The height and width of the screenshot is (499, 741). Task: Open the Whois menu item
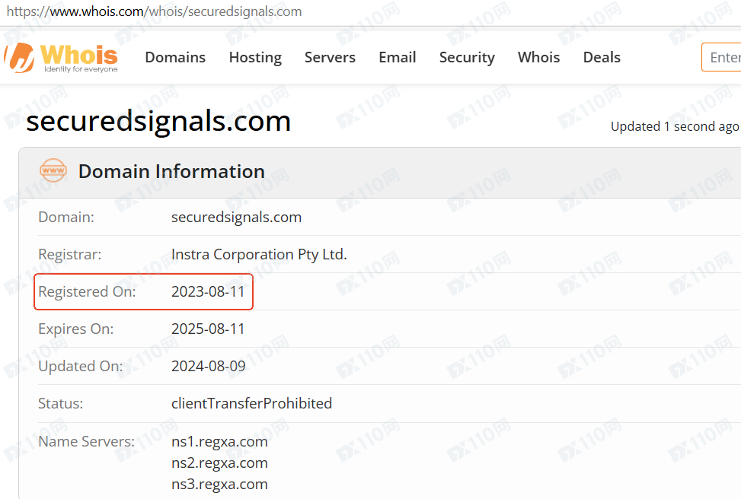(x=538, y=57)
